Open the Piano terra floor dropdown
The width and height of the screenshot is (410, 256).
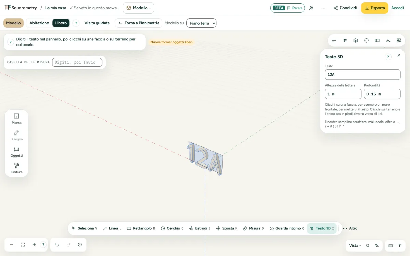(x=201, y=23)
